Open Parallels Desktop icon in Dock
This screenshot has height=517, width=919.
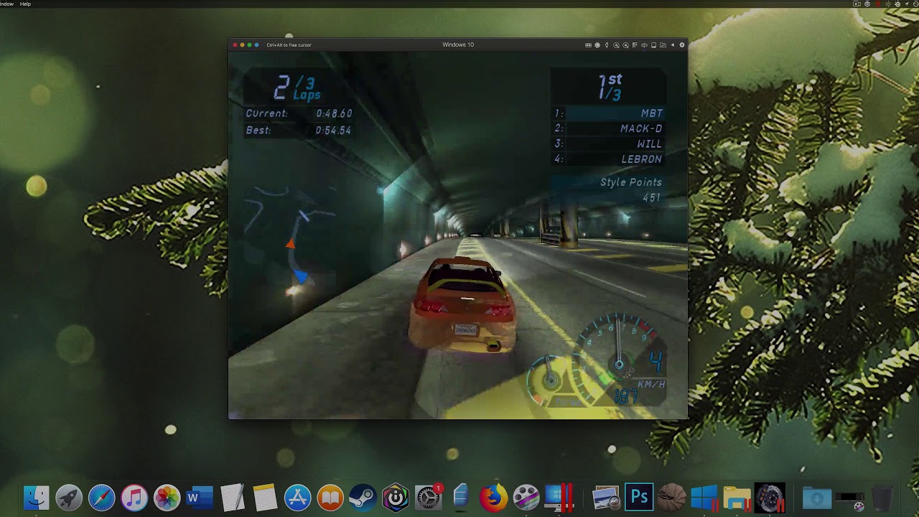coord(560,498)
